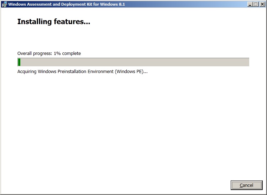Screen dimensions: 267x195
Task: Click the bottom-right window resize corner
Action: [x=265, y=193]
